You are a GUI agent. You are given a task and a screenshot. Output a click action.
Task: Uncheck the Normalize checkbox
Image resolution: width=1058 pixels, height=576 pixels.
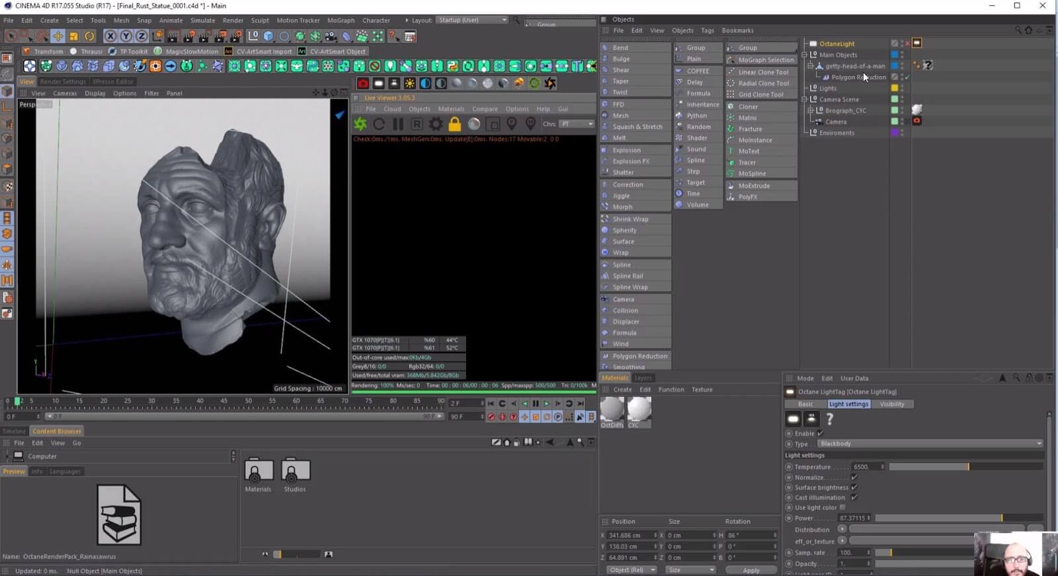tap(854, 477)
